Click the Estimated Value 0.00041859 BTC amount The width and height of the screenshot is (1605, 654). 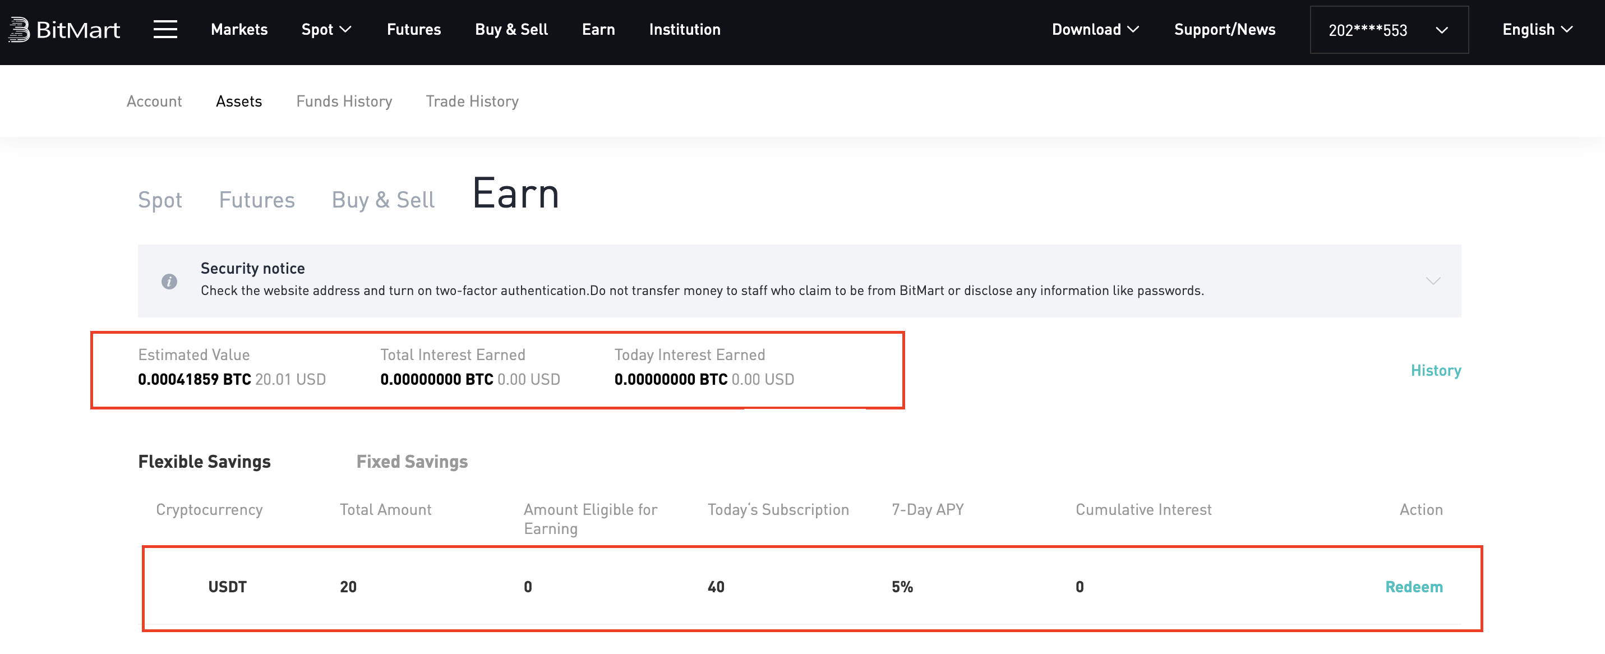(195, 379)
